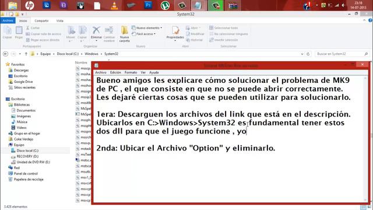Open Panel de control in tree
This screenshot has width=373, height=210.
pyautogui.click(x=26, y=174)
